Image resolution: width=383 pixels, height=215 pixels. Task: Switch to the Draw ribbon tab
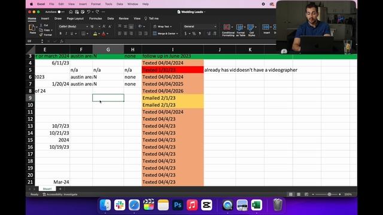click(x=58, y=19)
